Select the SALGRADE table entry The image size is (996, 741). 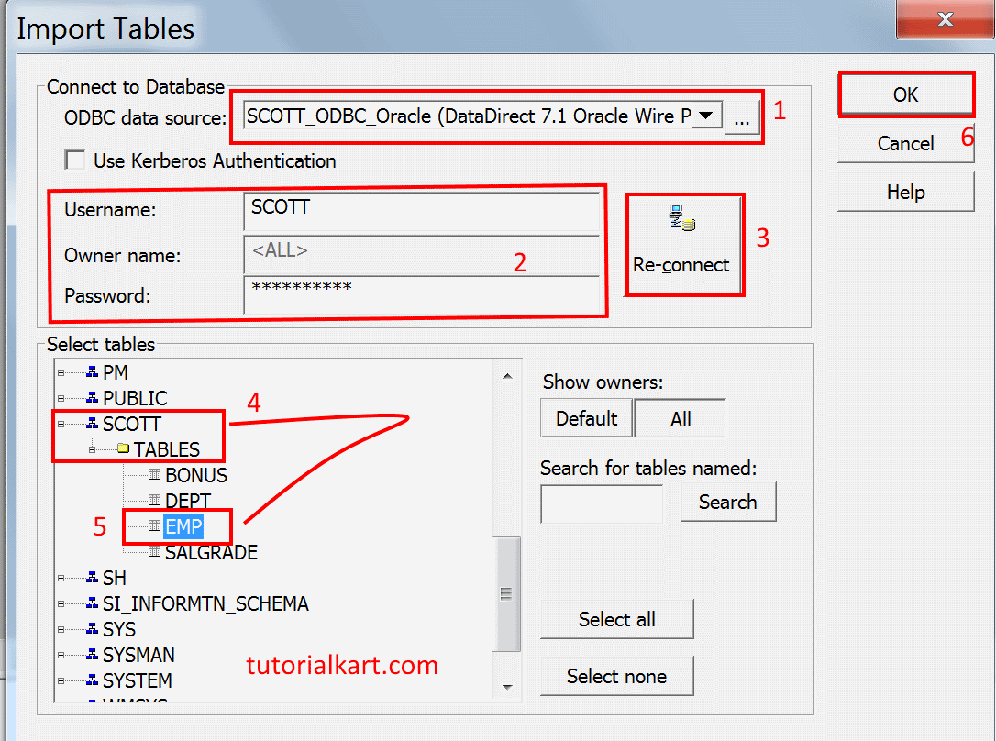(x=214, y=552)
